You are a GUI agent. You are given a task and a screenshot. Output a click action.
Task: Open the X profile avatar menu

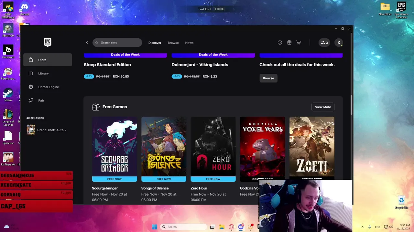point(339,43)
